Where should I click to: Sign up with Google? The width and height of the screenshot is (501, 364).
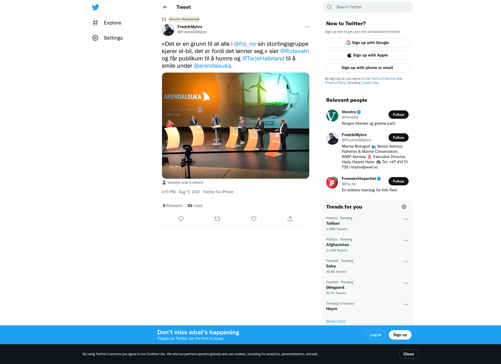click(367, 43)
